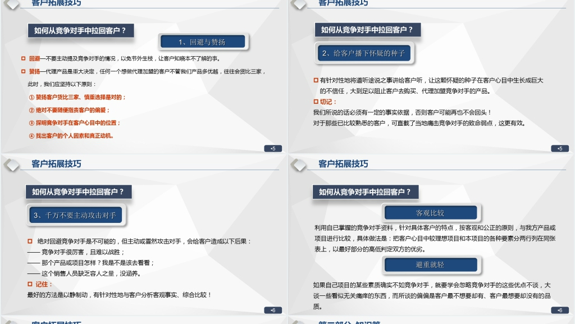The height and width of the screenshot is (324, 575).
Task: Click the line starting '利用自己掌握的竞争对手资料'
Action: (x=435, y=227)
